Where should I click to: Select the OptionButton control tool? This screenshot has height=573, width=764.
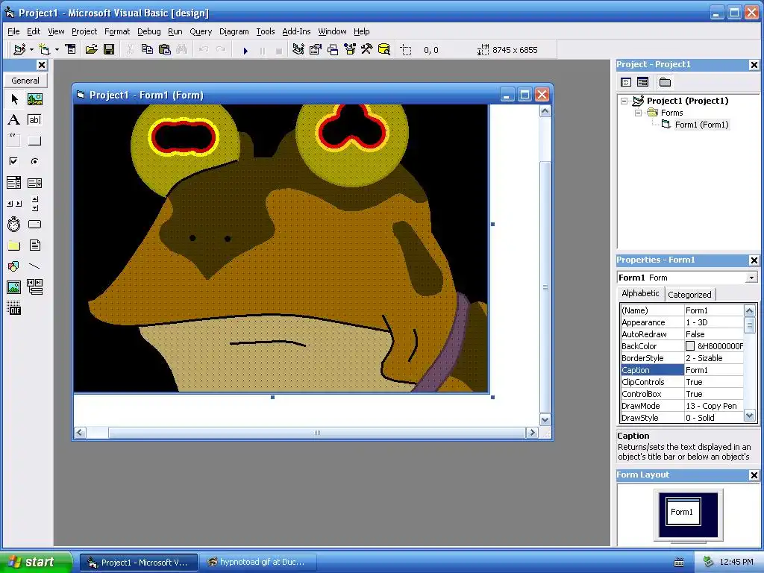coord(34,161)
